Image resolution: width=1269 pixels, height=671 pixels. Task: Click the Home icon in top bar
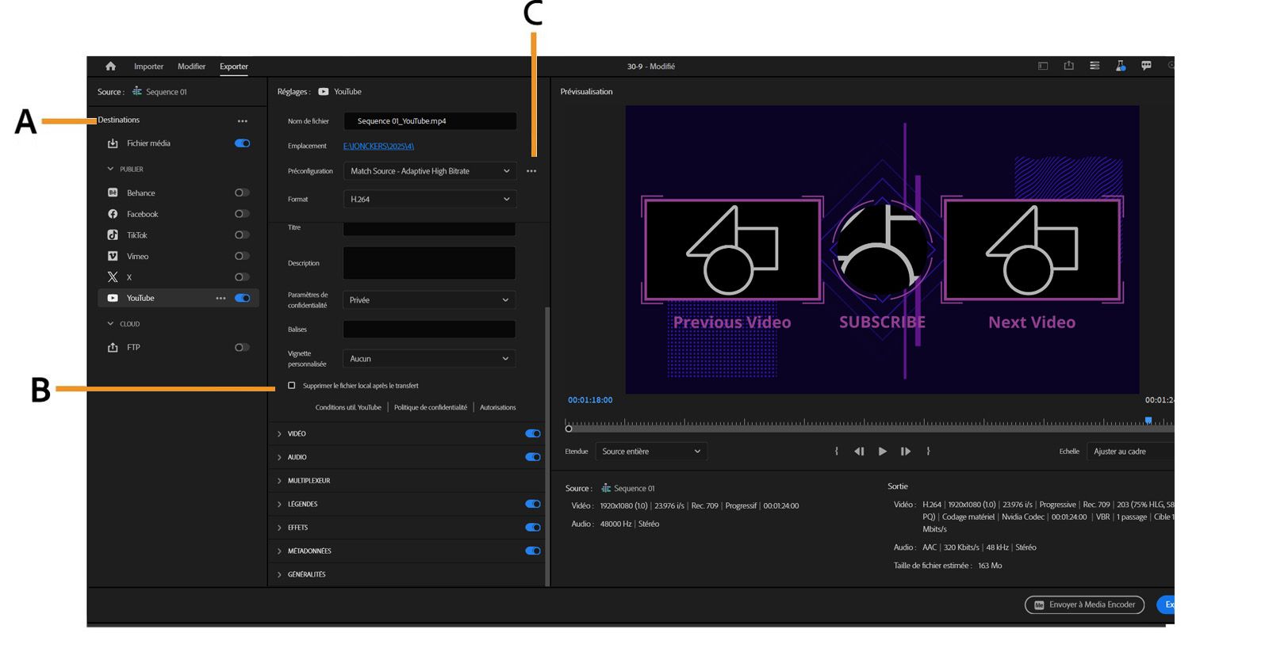click(110, 67)
